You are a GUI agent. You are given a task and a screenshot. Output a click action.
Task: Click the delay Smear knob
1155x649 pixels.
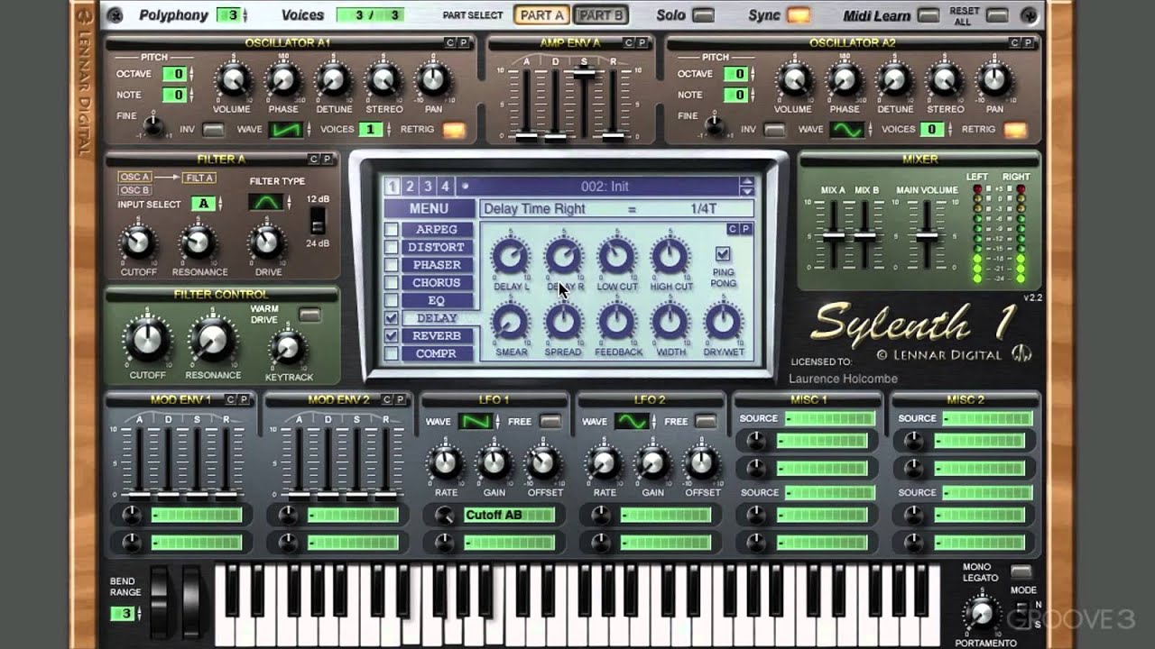coord(510,322)
